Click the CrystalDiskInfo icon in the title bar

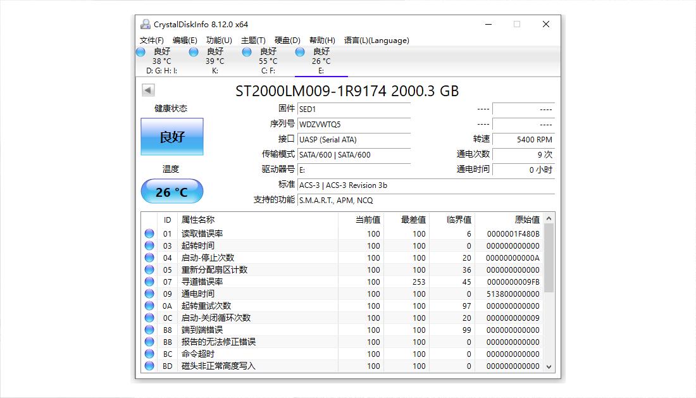[144, 23]
